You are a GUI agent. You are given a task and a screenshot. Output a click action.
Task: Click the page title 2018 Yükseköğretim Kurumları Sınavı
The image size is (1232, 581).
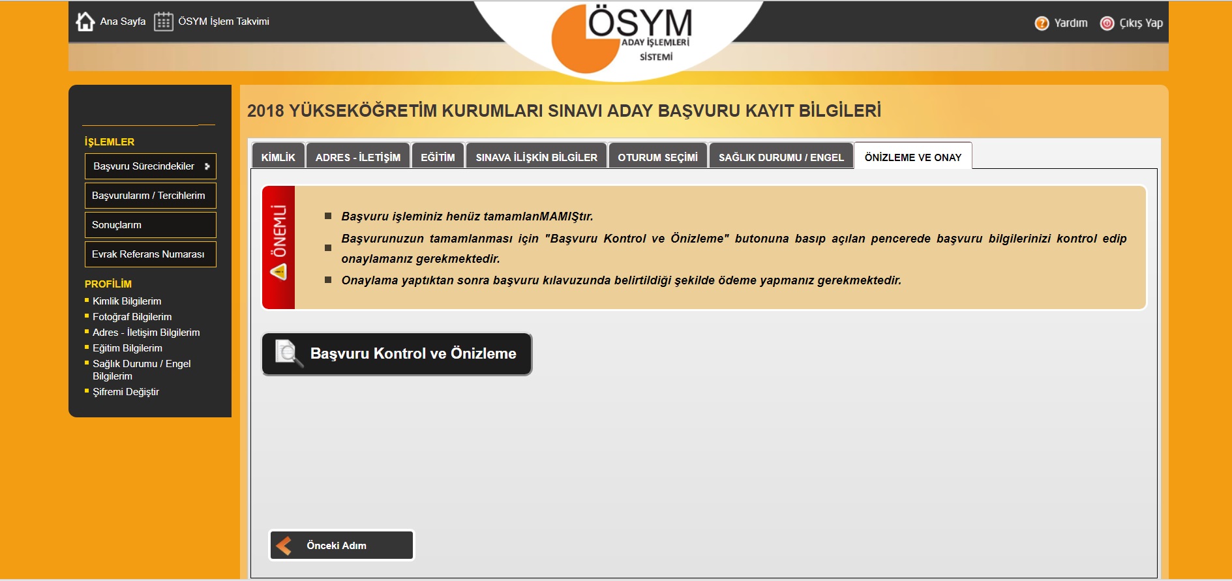coord(564,111)
